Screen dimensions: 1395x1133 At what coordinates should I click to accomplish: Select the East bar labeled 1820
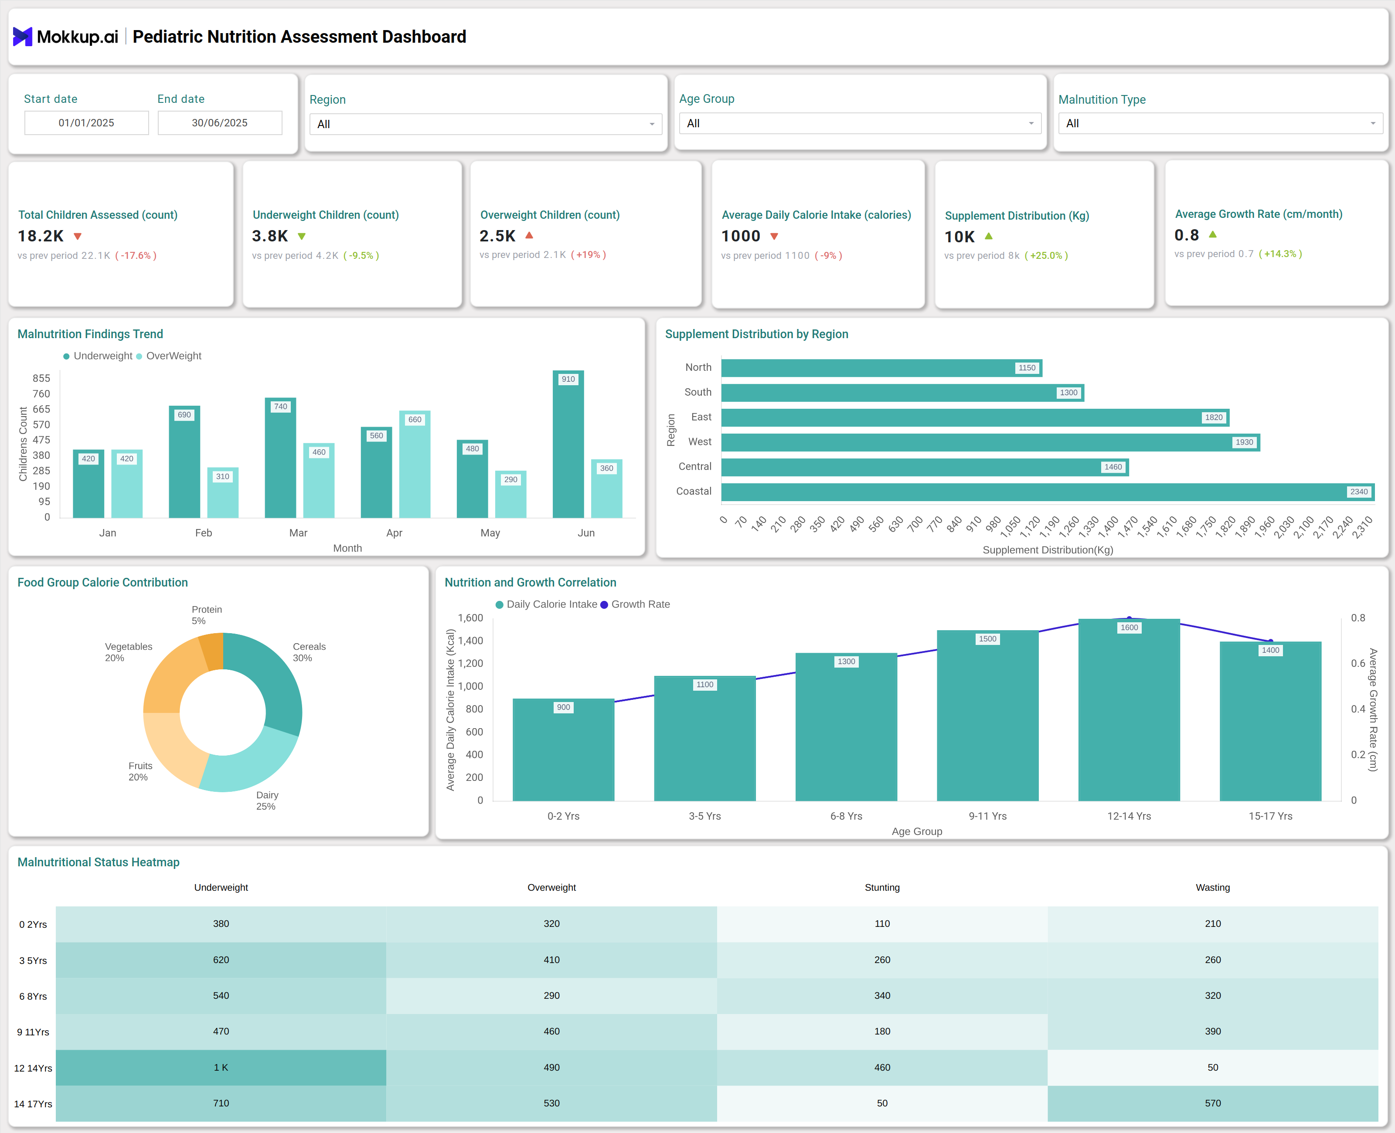pos(975,418)
